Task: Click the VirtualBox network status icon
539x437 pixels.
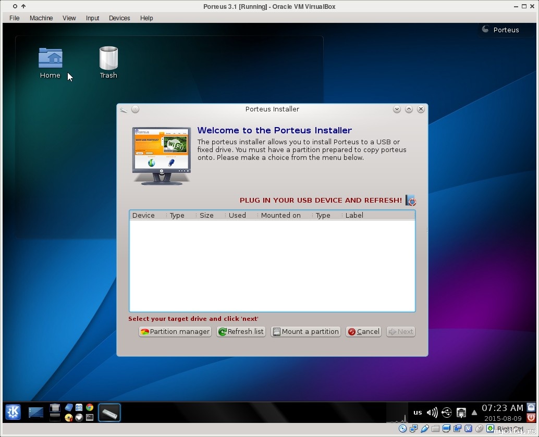Action: (414, 429)
